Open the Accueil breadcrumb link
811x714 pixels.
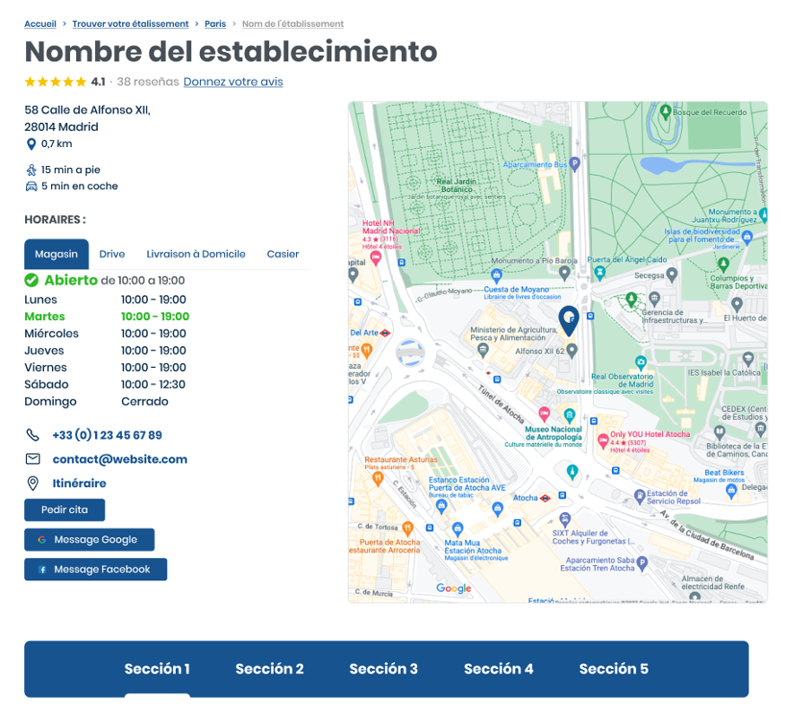[40, 24]
